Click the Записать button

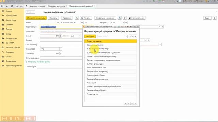(53, 18)
